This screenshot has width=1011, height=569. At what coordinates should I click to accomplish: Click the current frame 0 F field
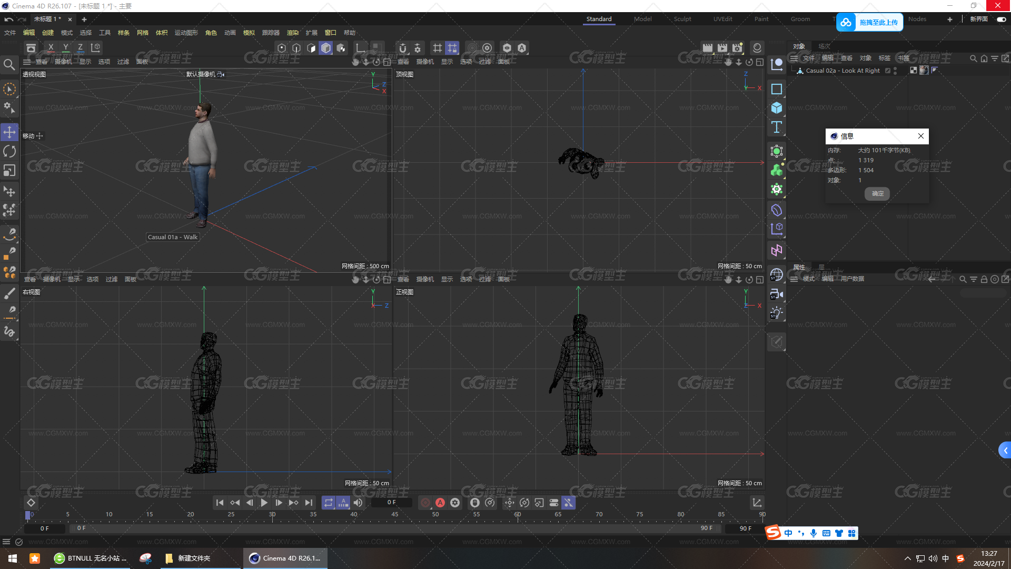pyautogui.click(x=391, y=503)
